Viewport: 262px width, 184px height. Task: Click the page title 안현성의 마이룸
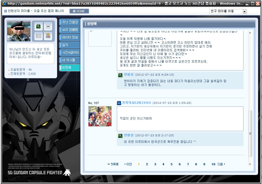[19, 11]
